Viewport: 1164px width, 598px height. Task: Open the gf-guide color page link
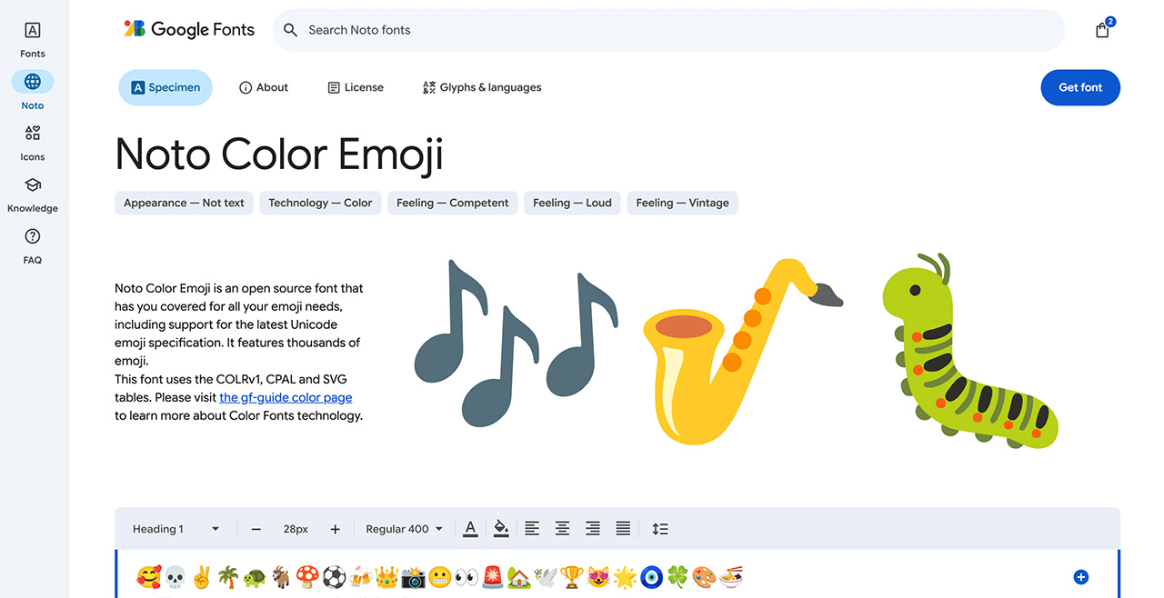pyautogui.click(x=286, y=397)
